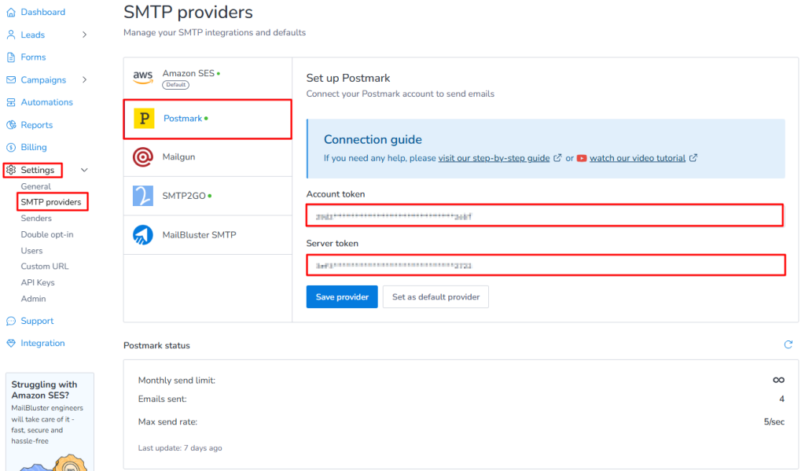Click the Billing dollar icon
Image resolution: width=805 pixels, height=471 pixels.
pyautogui.click(x=11, y=147)
